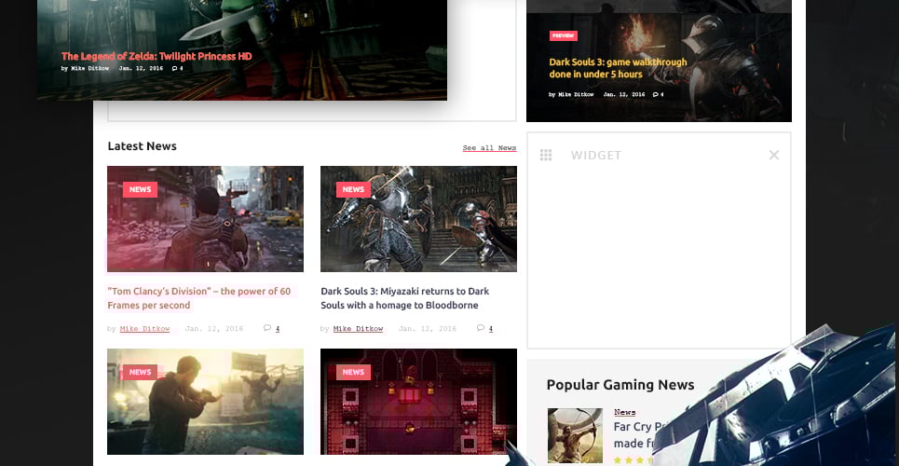Select the NEWS badge on the Dark Souls knight image
The image size is (899, 466).
(x=353, y=189)
